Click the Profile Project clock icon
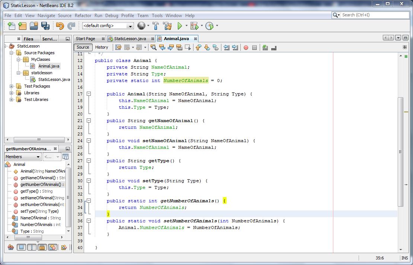This screenshot has width=413, height=265. (209, 26)
